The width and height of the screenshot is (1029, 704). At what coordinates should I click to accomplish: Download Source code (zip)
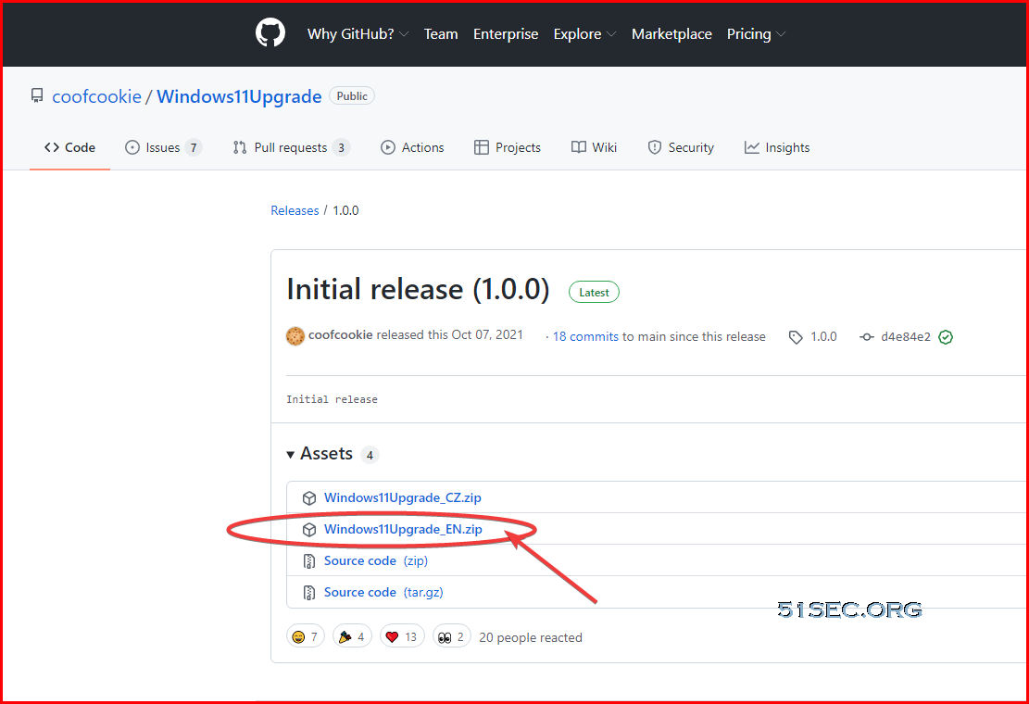click(x=376, y=561)
